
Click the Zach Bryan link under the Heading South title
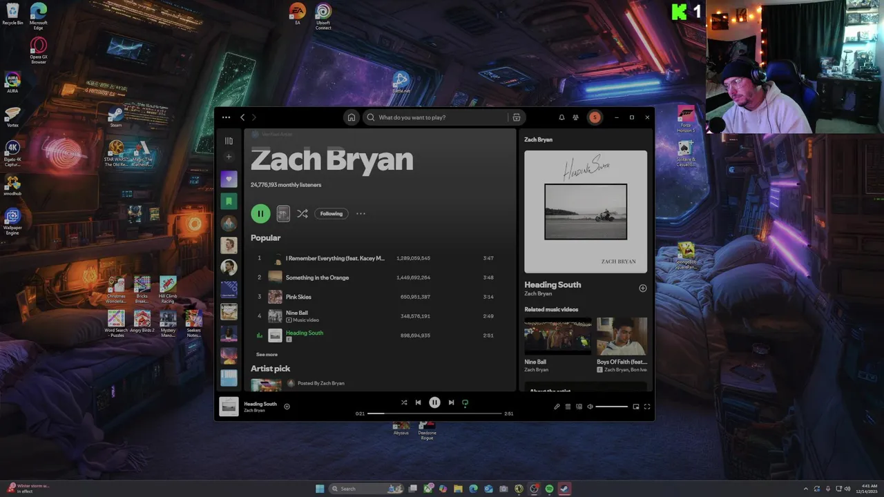pyautogui.click(x=538, y=294)
